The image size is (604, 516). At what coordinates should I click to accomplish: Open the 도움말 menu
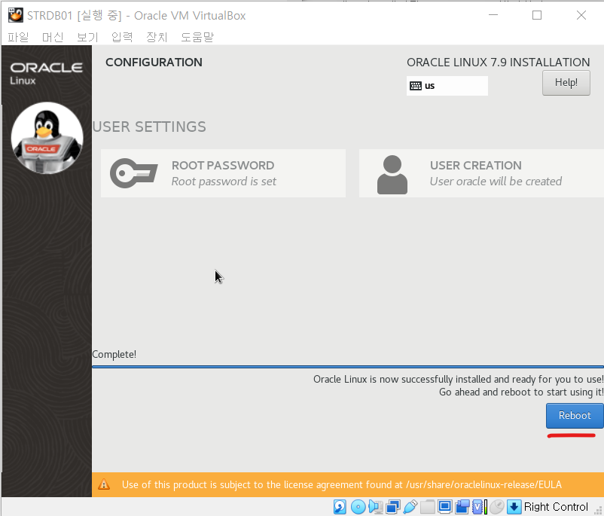coord(197,37)
